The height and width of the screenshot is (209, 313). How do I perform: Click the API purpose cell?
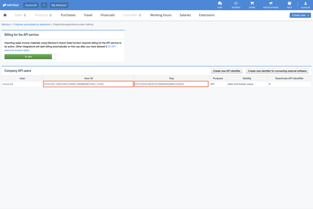218,84
